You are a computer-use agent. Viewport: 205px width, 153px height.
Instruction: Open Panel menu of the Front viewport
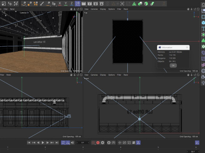click(126, 75)
